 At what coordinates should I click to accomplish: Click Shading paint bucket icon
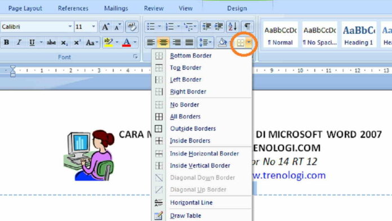(x=222, y=42)
